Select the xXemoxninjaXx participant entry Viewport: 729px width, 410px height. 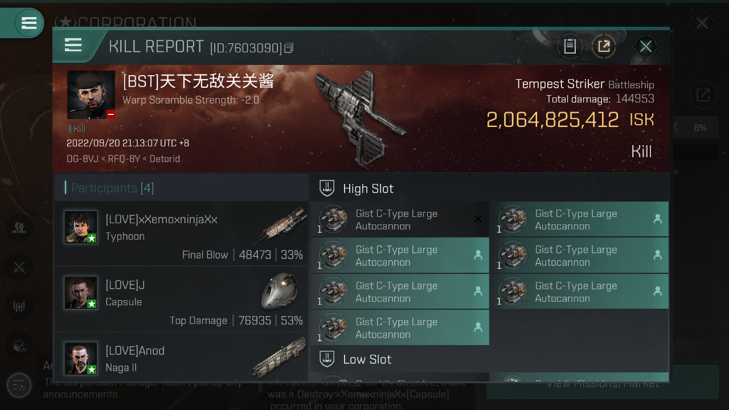tap(181, 233)
